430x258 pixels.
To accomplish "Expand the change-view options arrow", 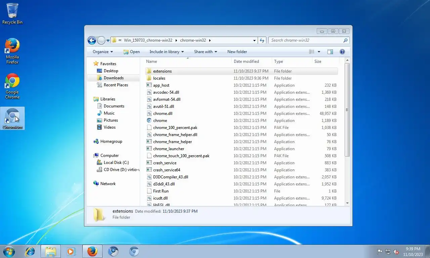I will pyautogui.click(x=319, y=52).
